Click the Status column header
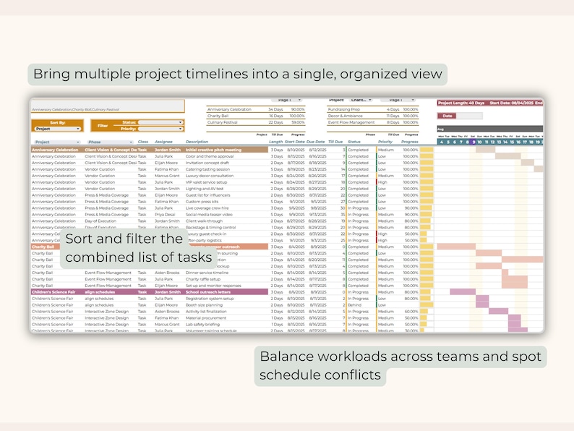Screen dimensions: 574x431 tap(354, 142)
